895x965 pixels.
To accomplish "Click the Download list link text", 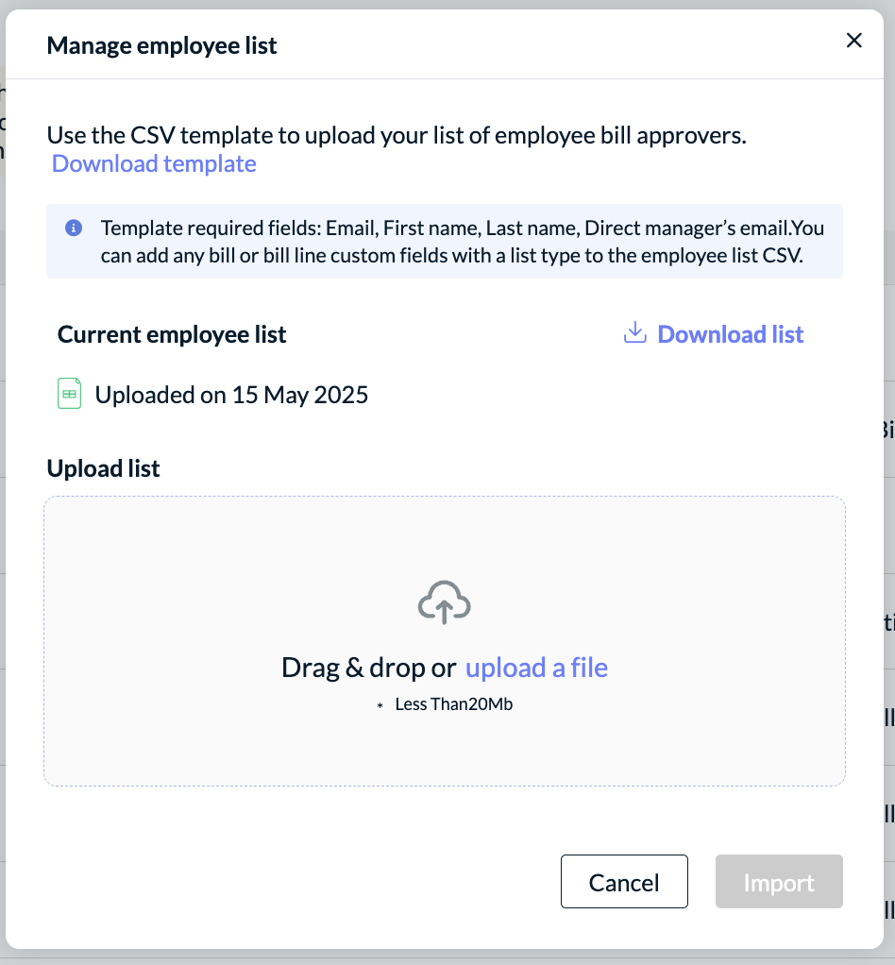I will (731, 334).
